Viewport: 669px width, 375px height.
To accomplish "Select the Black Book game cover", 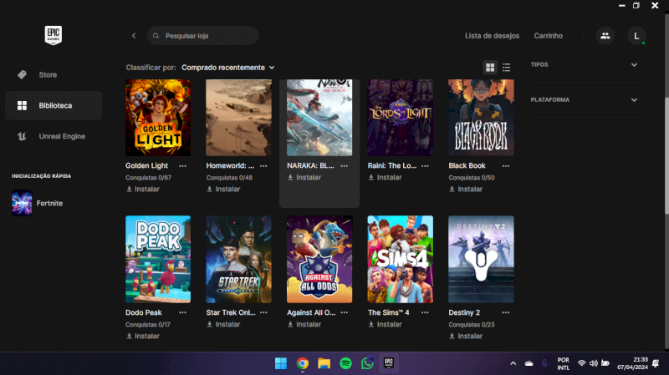I will click(481, 117).
